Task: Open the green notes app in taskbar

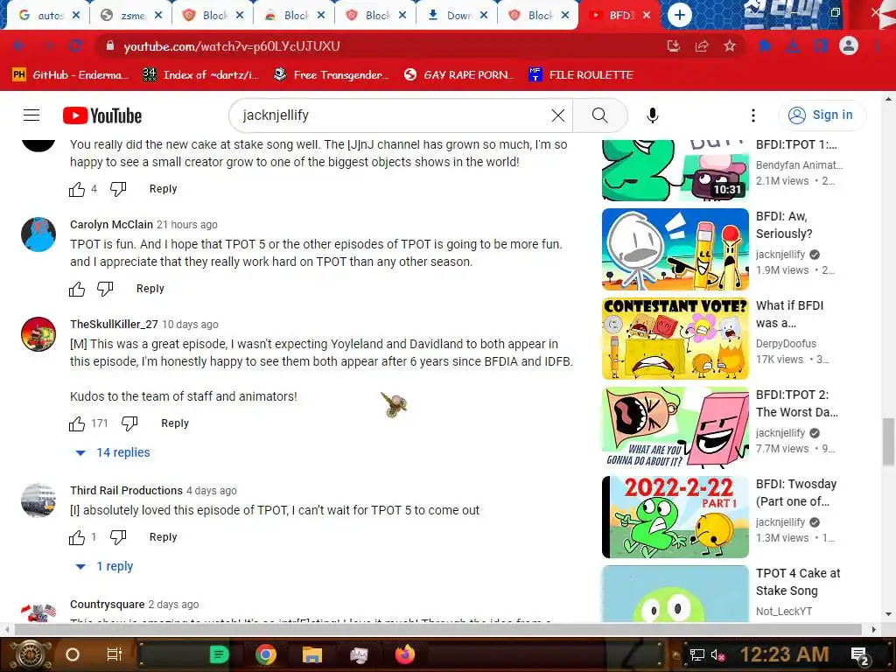Action: click(219, 654)
